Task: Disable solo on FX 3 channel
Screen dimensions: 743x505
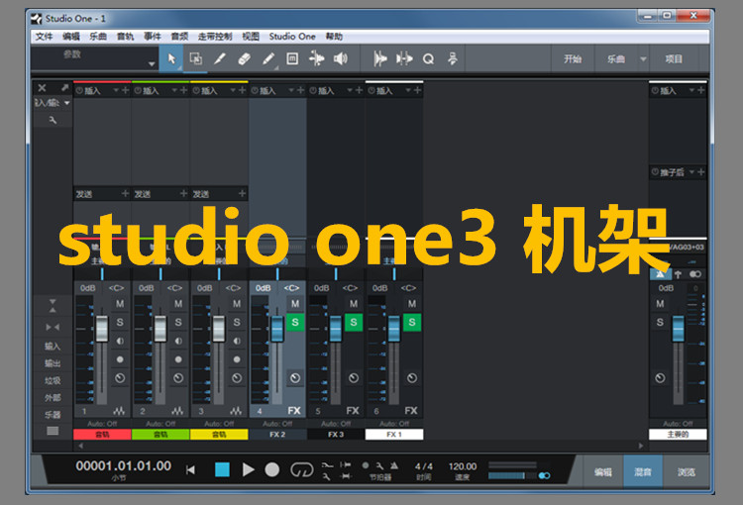Action: [x=354, y=322]
